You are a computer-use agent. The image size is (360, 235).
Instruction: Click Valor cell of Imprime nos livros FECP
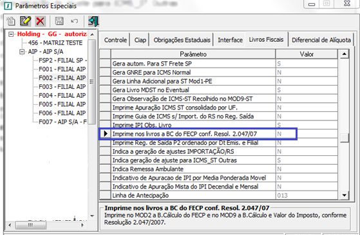[307, 134]
